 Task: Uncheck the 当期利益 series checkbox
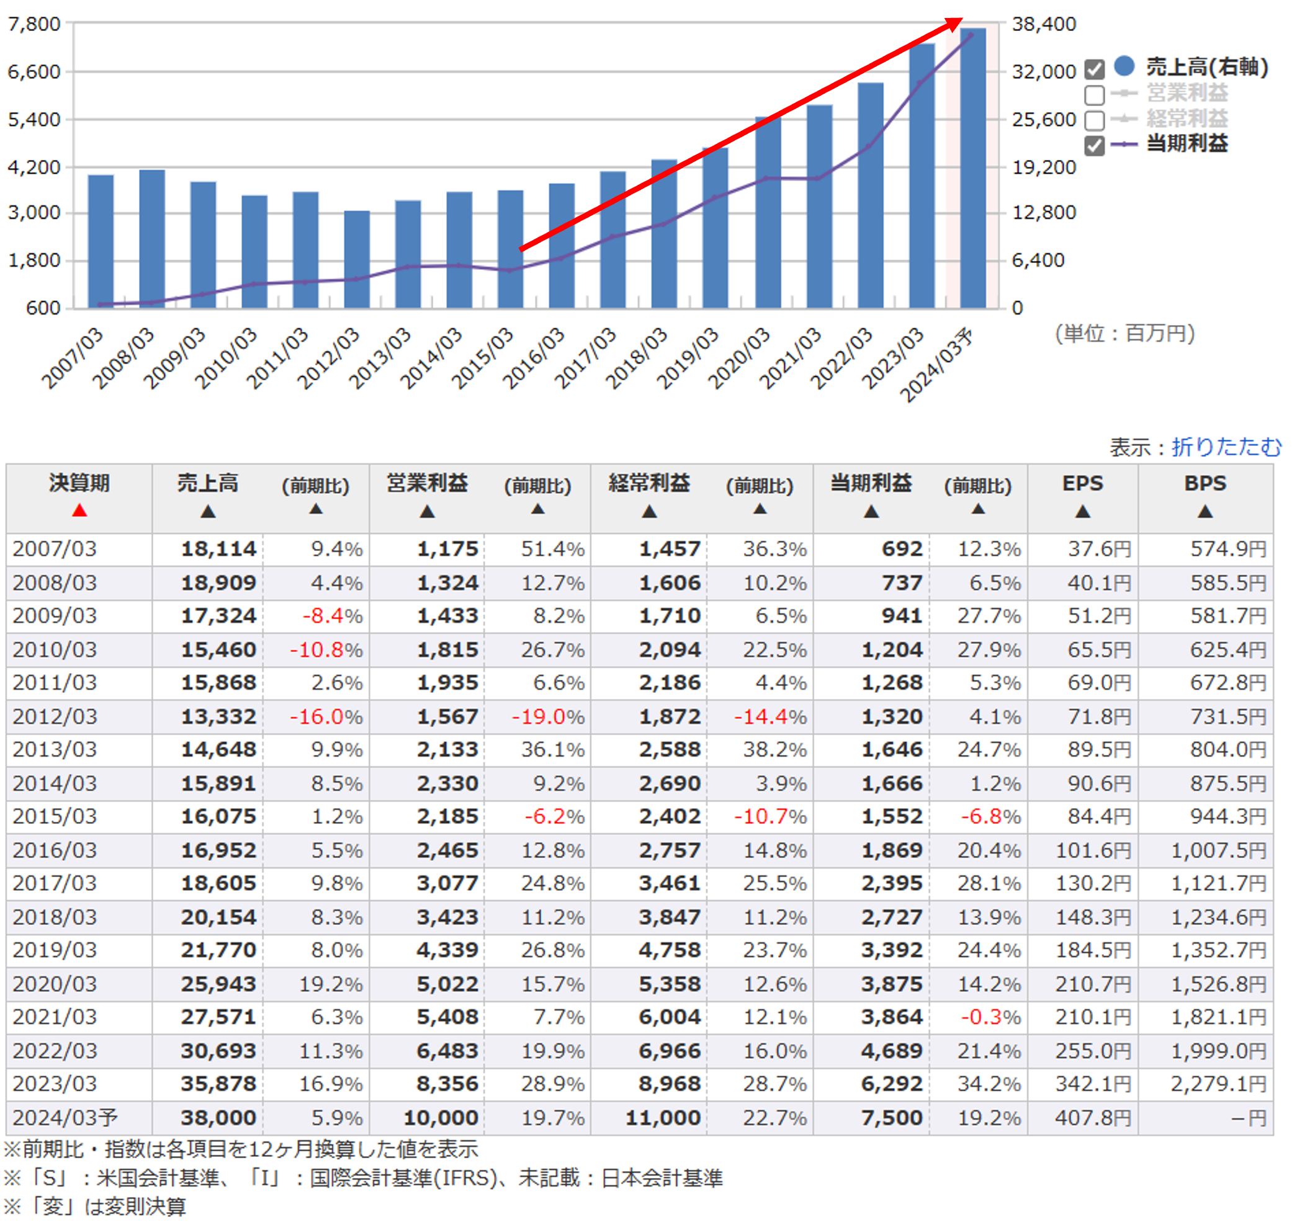1095,145
